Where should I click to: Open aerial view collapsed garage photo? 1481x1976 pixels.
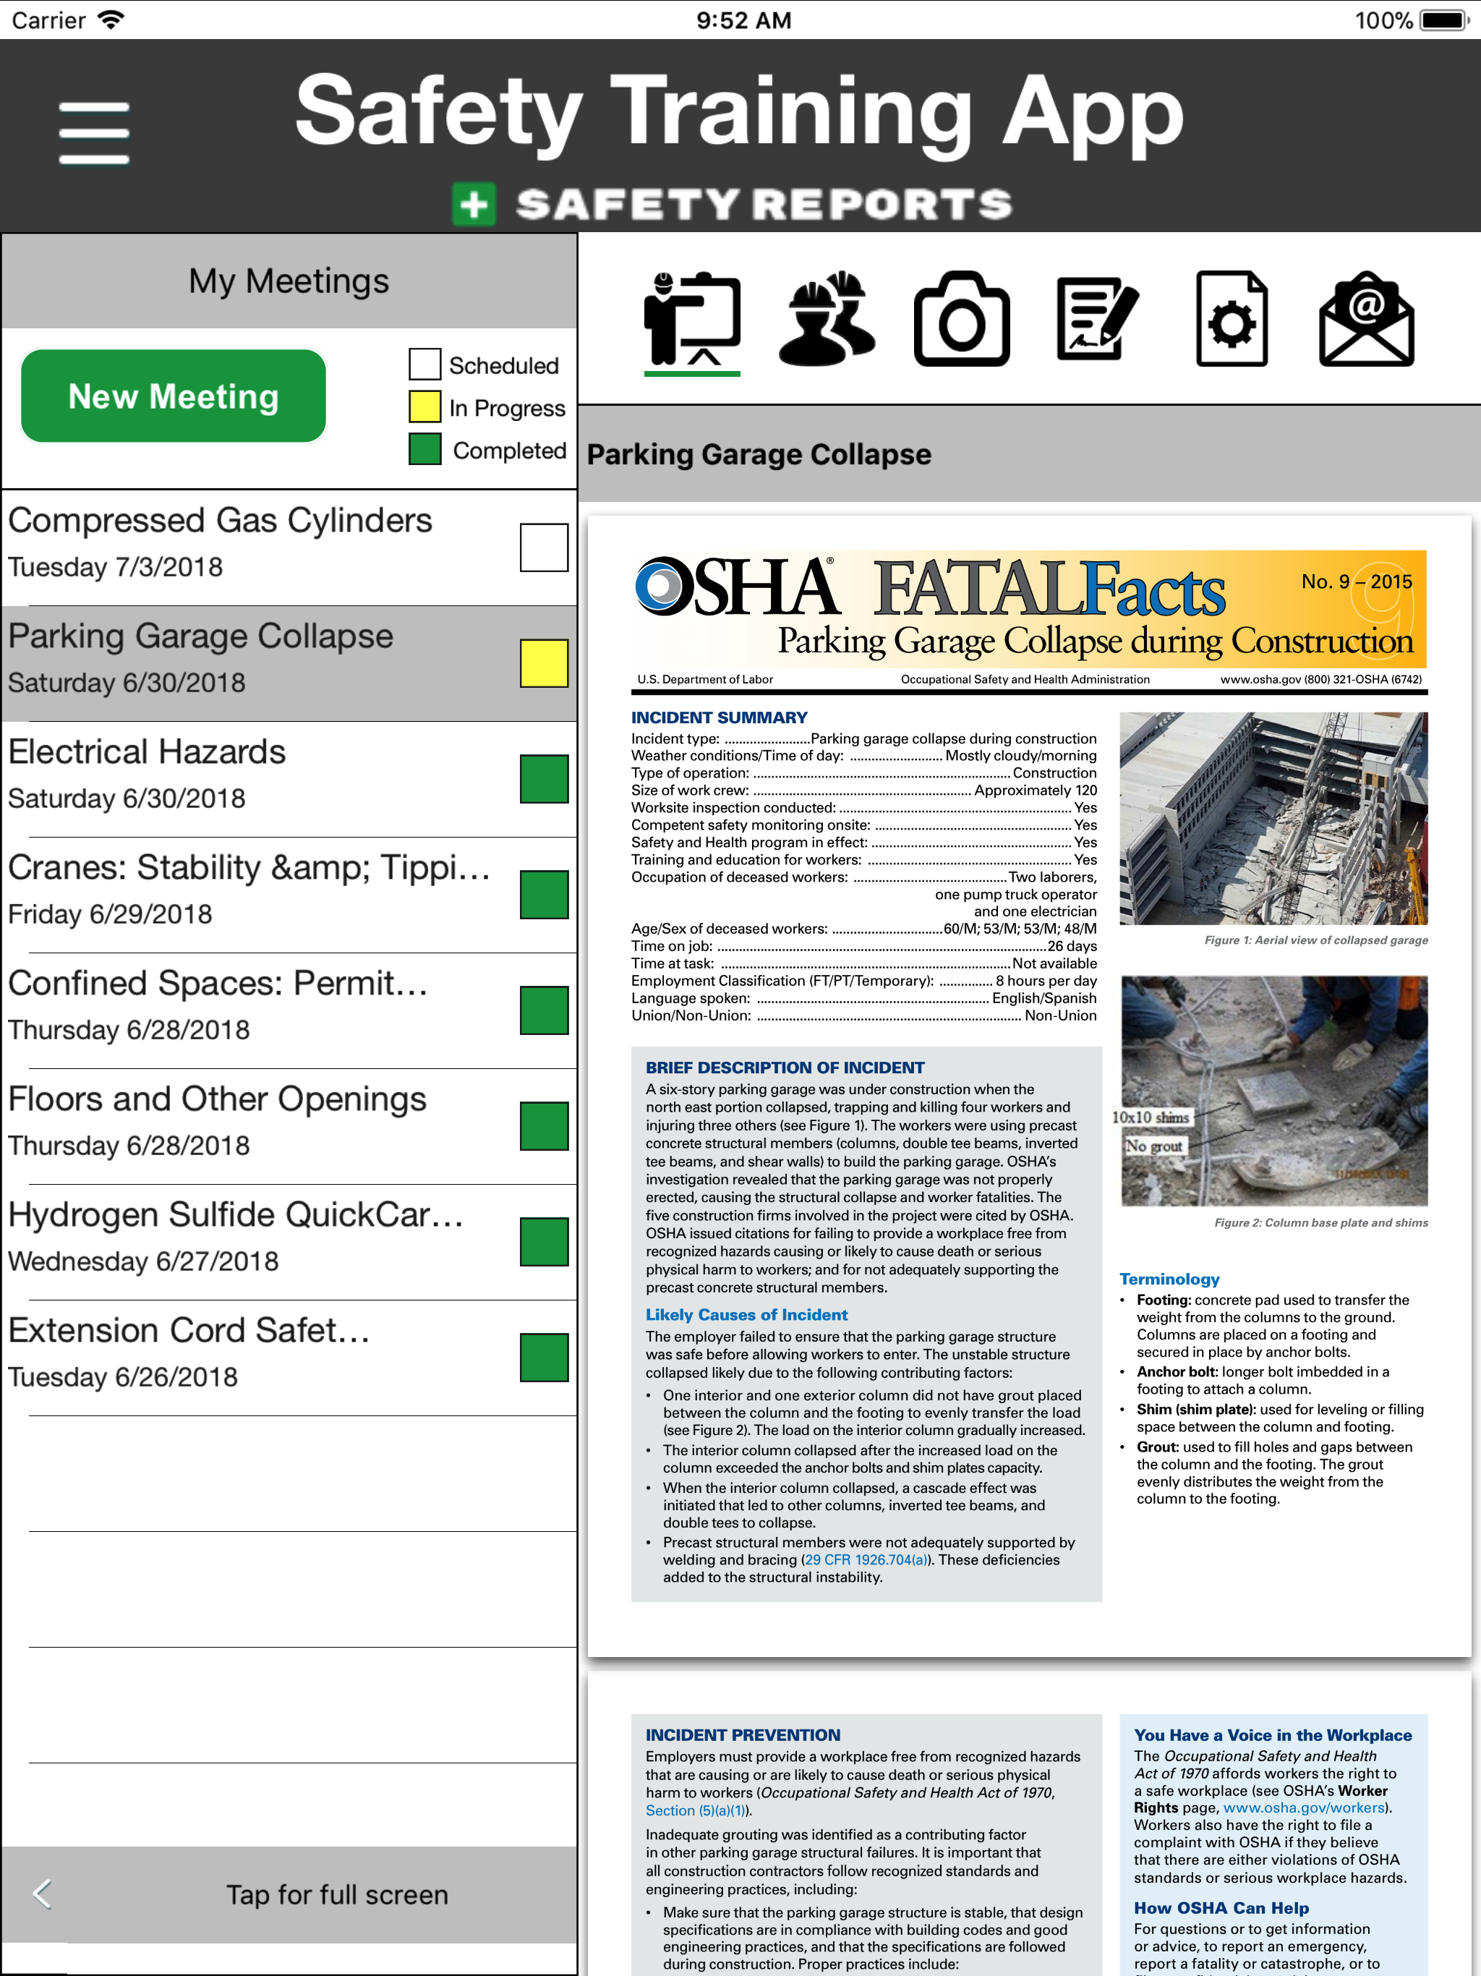1273,817
